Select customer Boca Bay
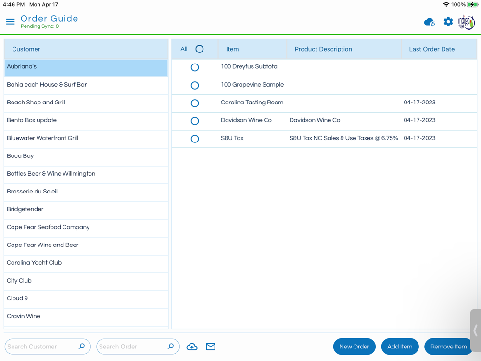Viewport: 481px width, 361px height. point(86,157)
